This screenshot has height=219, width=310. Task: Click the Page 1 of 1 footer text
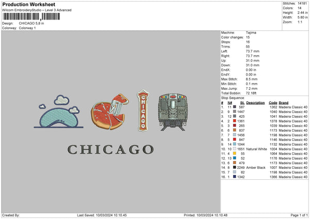[x=299, y=215]
